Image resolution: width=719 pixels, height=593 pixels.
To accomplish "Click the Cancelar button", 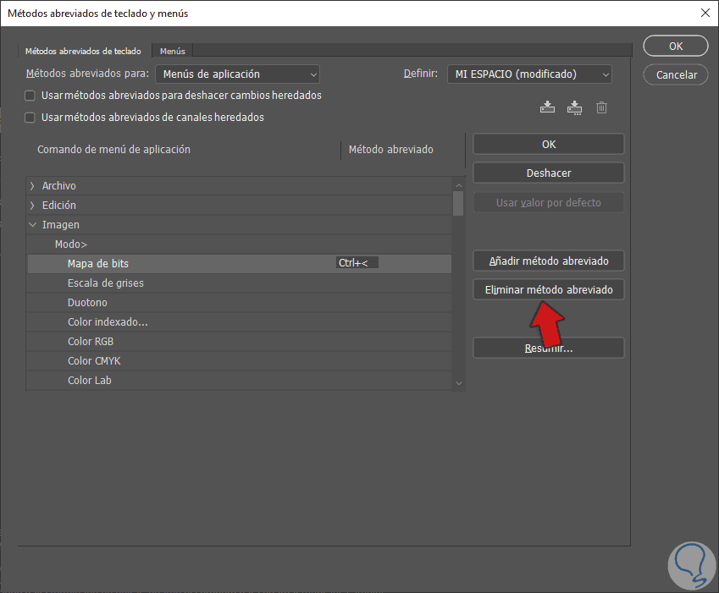I will click(676, 74).
